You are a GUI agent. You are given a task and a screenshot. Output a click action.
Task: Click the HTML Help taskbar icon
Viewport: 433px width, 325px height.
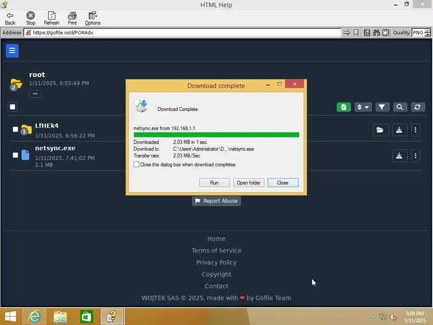(112, 317)
